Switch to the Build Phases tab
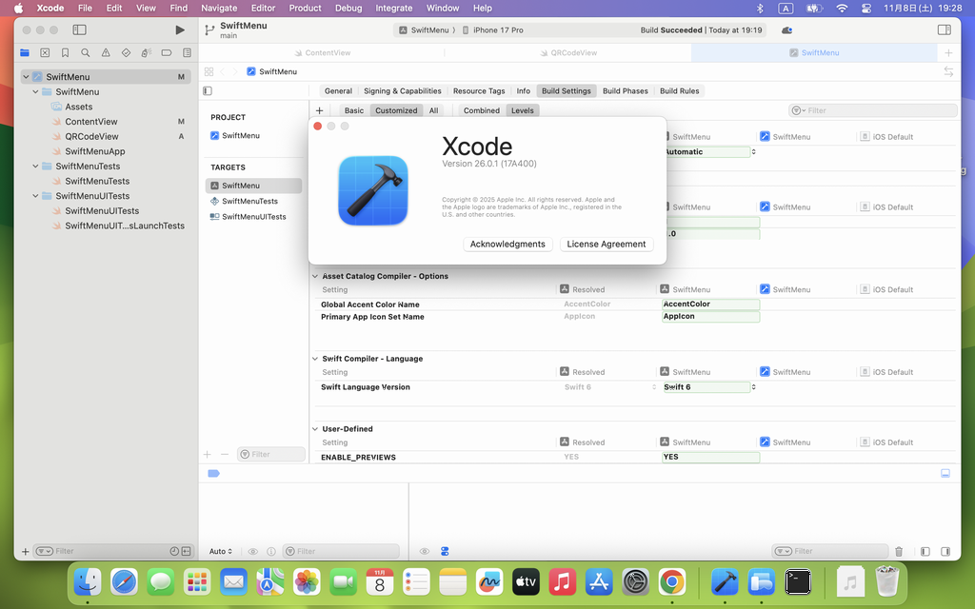This screenshot has width=975, height=609. 625,91
